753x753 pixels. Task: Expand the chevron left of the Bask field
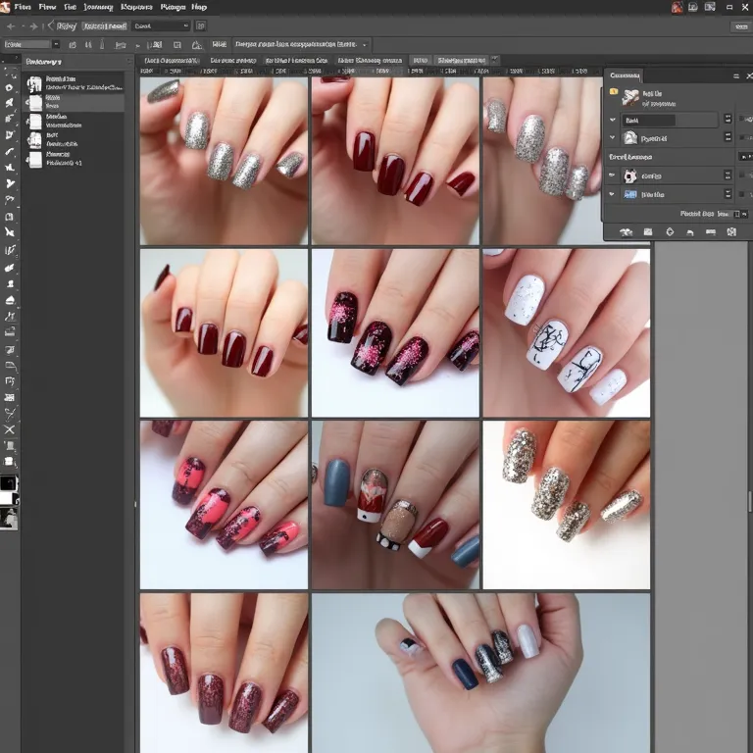point(612,120)
